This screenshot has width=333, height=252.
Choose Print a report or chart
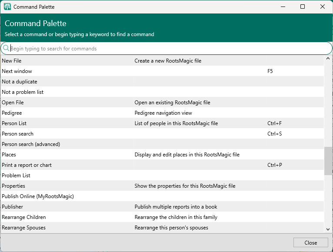point(27,165)
